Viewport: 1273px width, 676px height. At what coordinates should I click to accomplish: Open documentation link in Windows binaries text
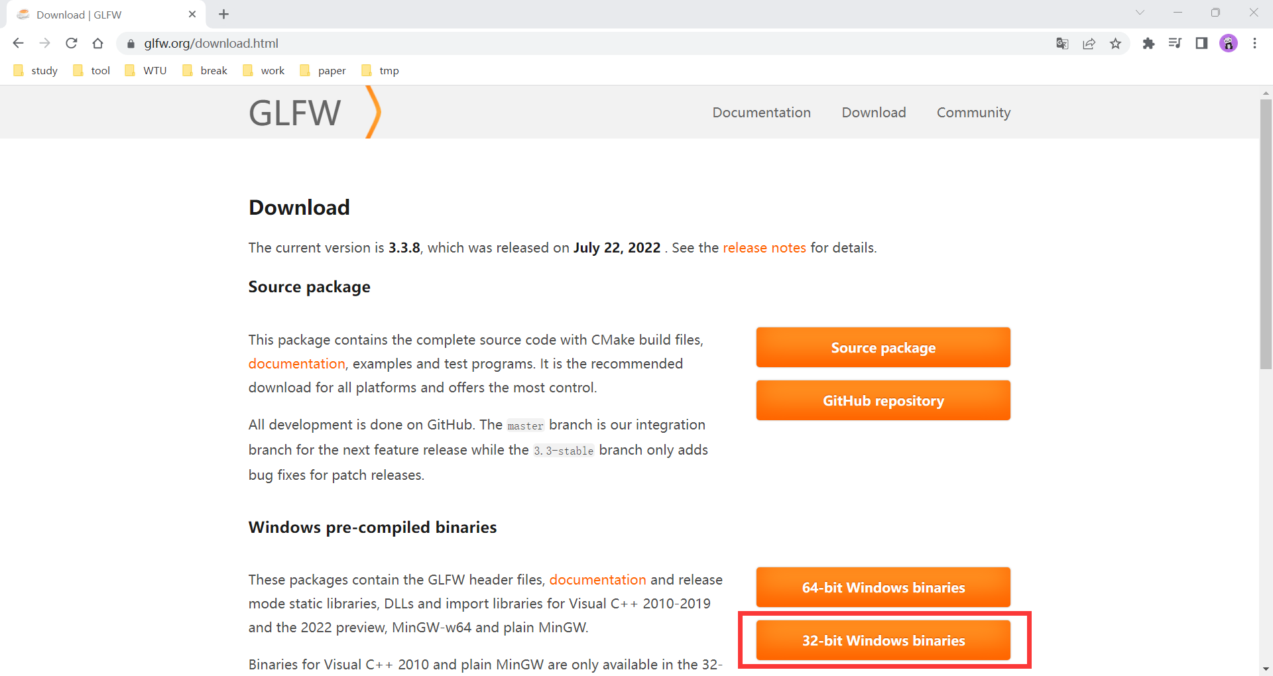pyautogui.click(x=597, y=580)
